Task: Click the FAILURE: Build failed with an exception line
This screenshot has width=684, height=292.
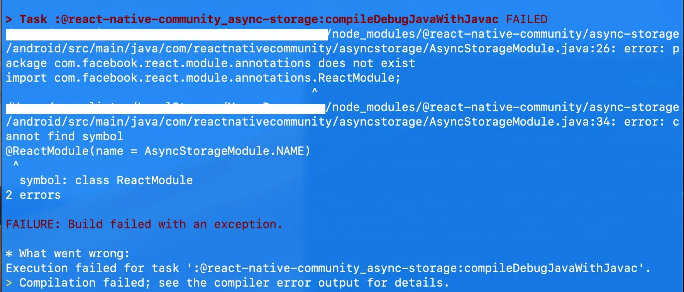Action: tap(144, 224)
